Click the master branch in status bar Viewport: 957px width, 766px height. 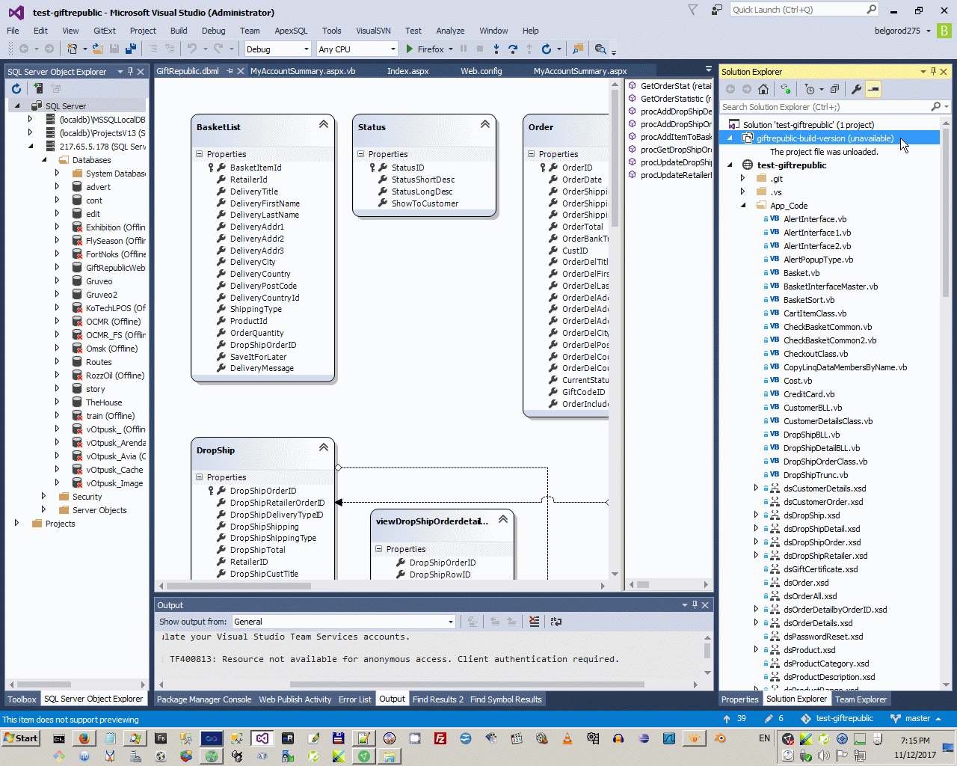tap(917, 719)
